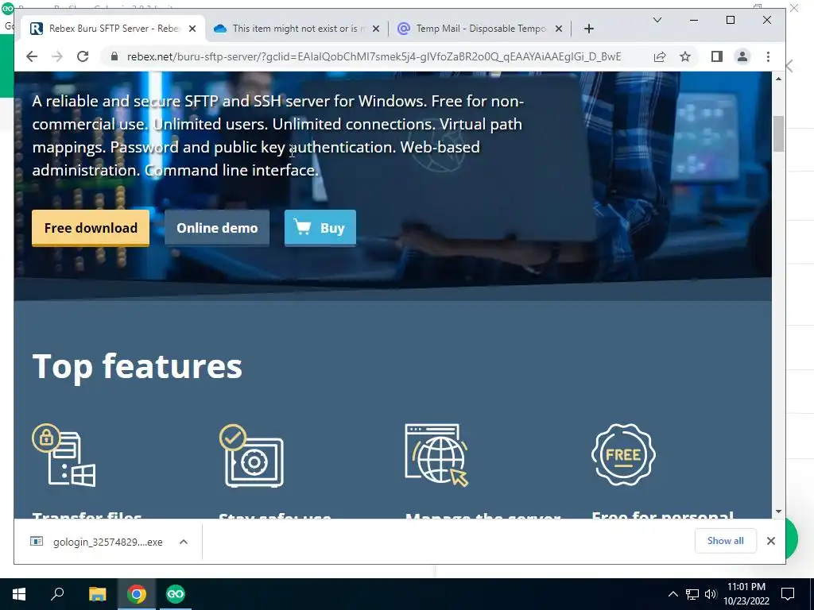Share this page using the share icon

click(x=659, y=56)
